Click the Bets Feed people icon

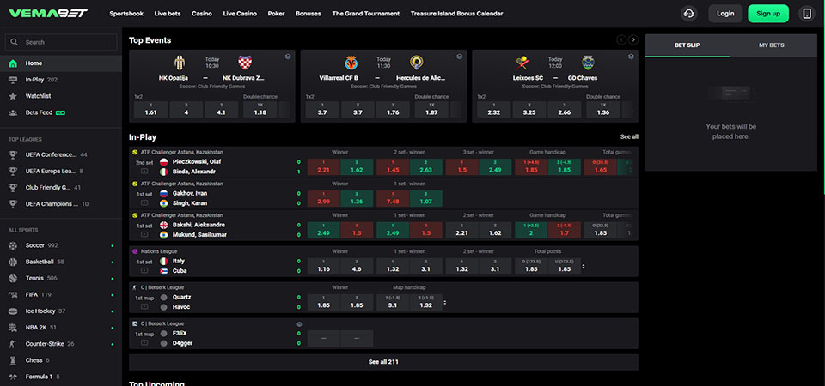pos(14,112)
